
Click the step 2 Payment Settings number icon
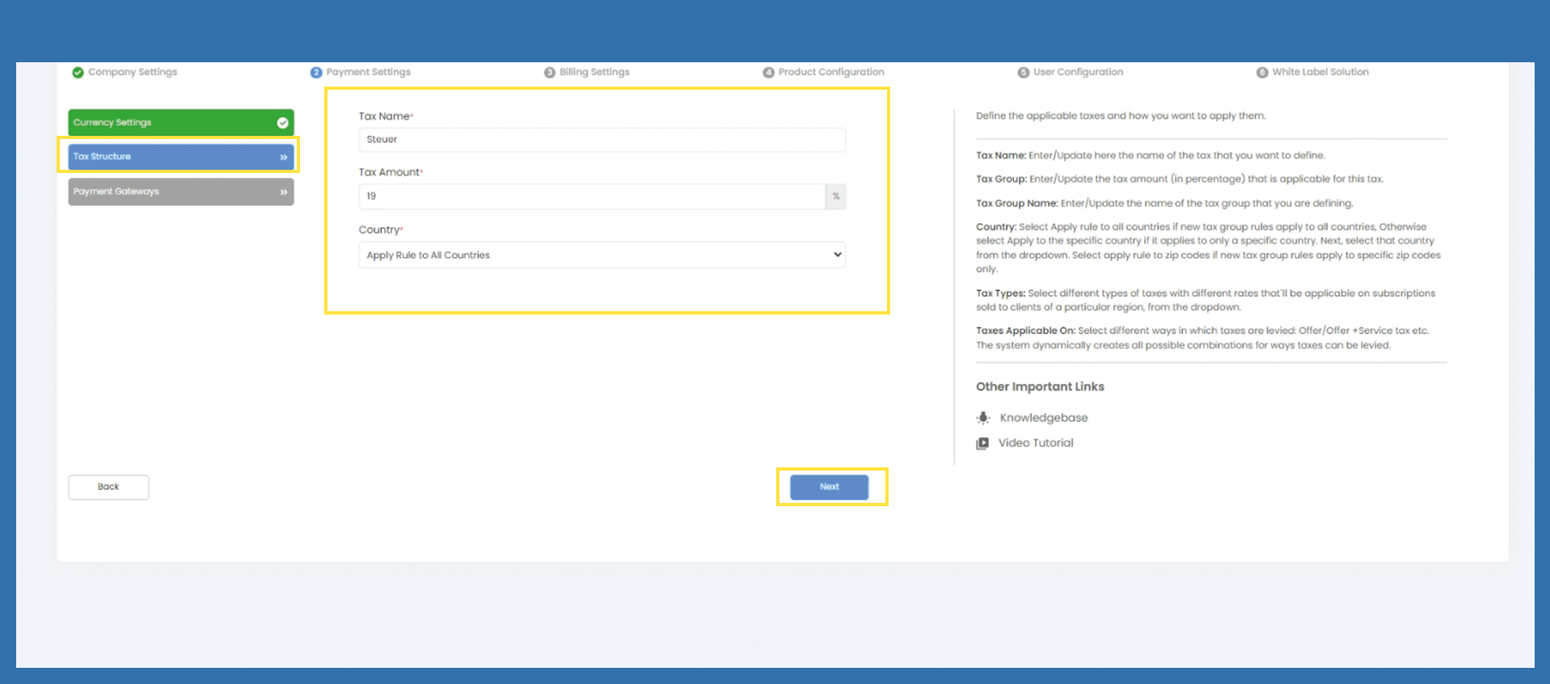[x=316, y=73]
